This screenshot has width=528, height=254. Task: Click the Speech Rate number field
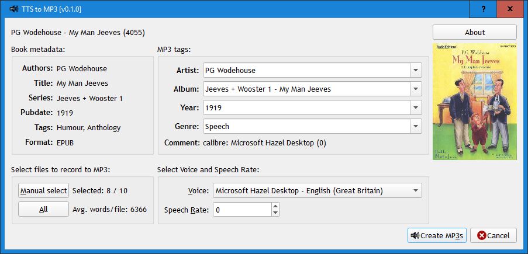[241, 209]
